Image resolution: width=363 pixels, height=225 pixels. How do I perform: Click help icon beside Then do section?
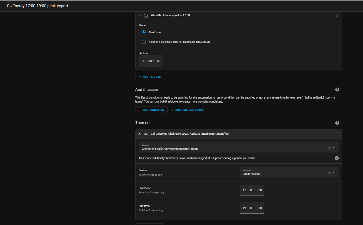pyautogui.click(x=337, y=123)
